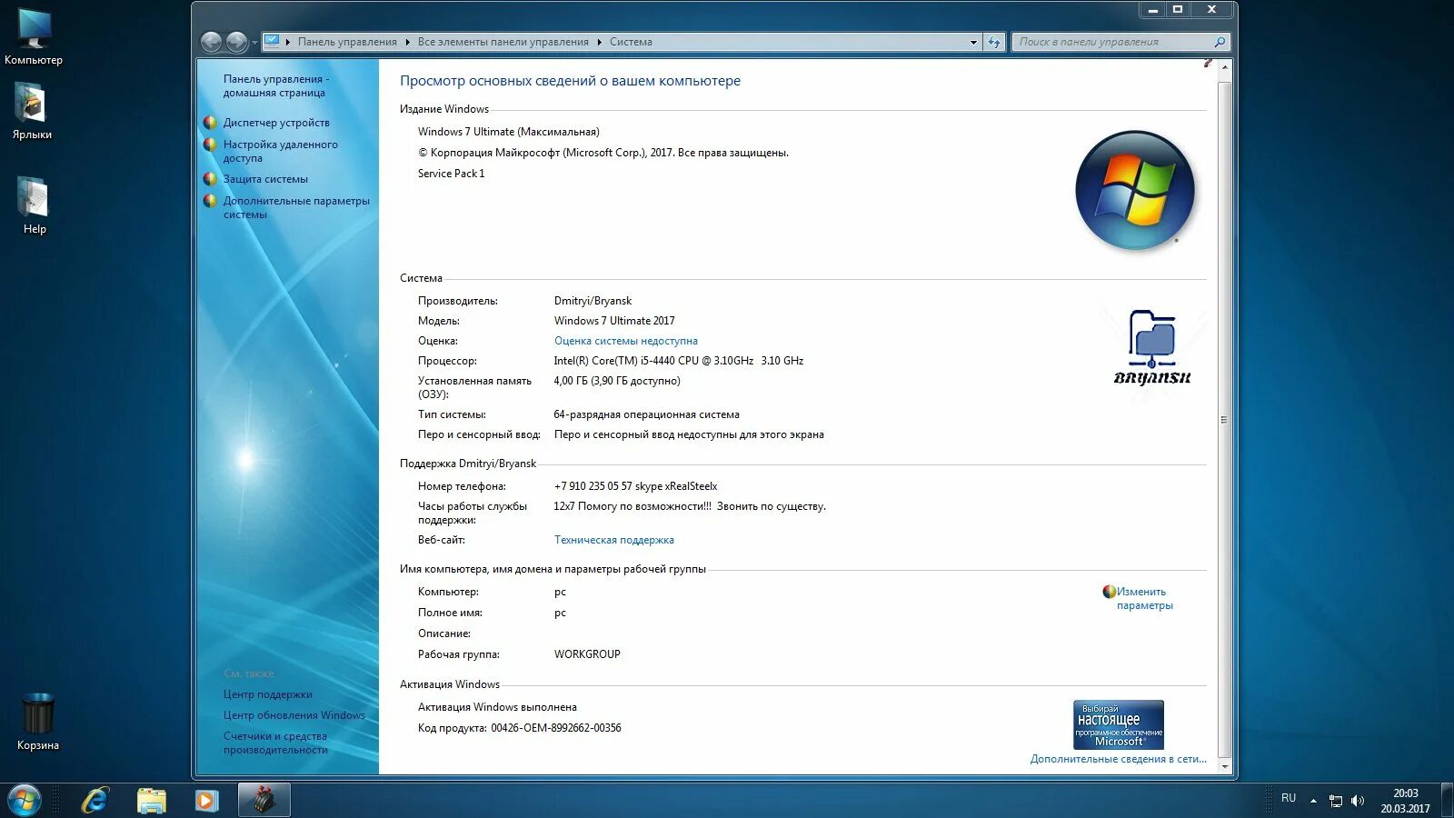
Task: Open Windows Explorer from the taskbar
Action: (x=150, y=801)
